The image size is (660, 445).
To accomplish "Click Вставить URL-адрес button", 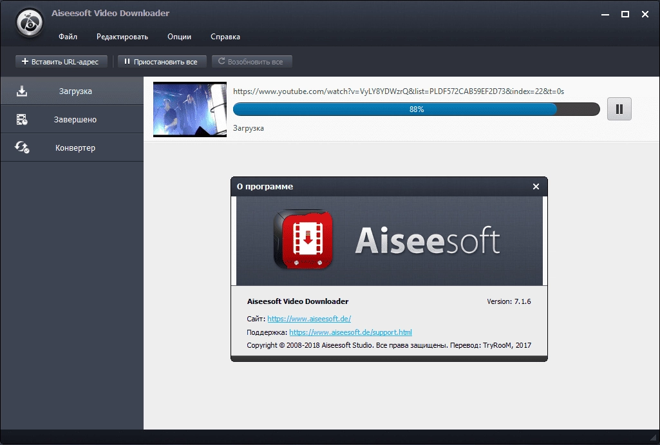I will pos(61,61).
